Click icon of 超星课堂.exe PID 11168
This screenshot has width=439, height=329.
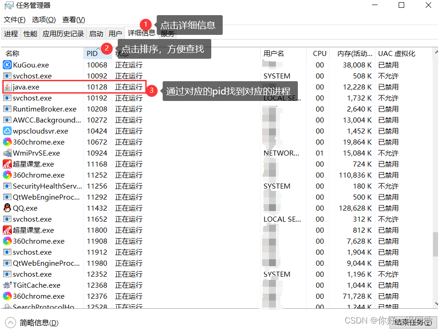click(7, 164)
